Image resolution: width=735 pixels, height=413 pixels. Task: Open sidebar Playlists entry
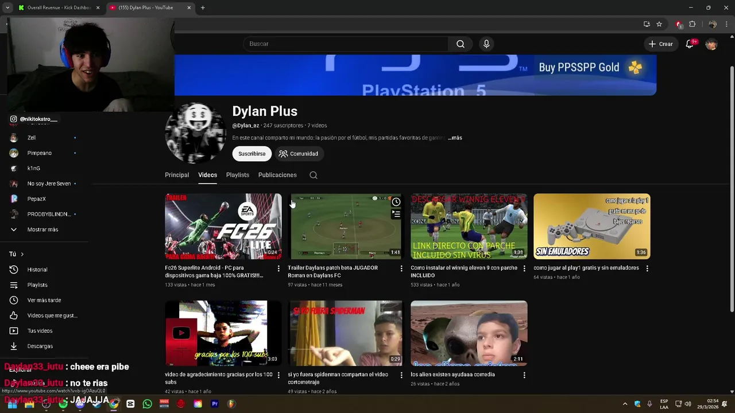[x=37, y=285]
